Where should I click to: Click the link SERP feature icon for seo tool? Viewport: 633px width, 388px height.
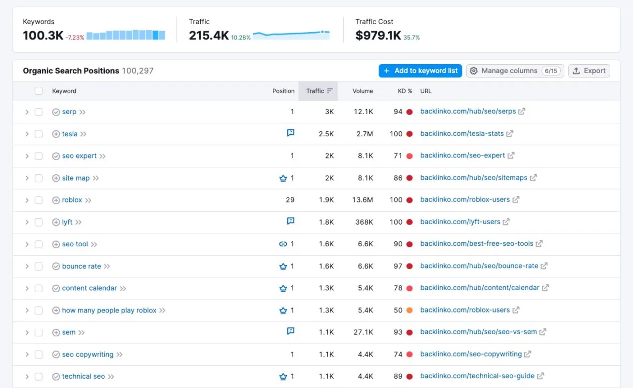(282, 244)
